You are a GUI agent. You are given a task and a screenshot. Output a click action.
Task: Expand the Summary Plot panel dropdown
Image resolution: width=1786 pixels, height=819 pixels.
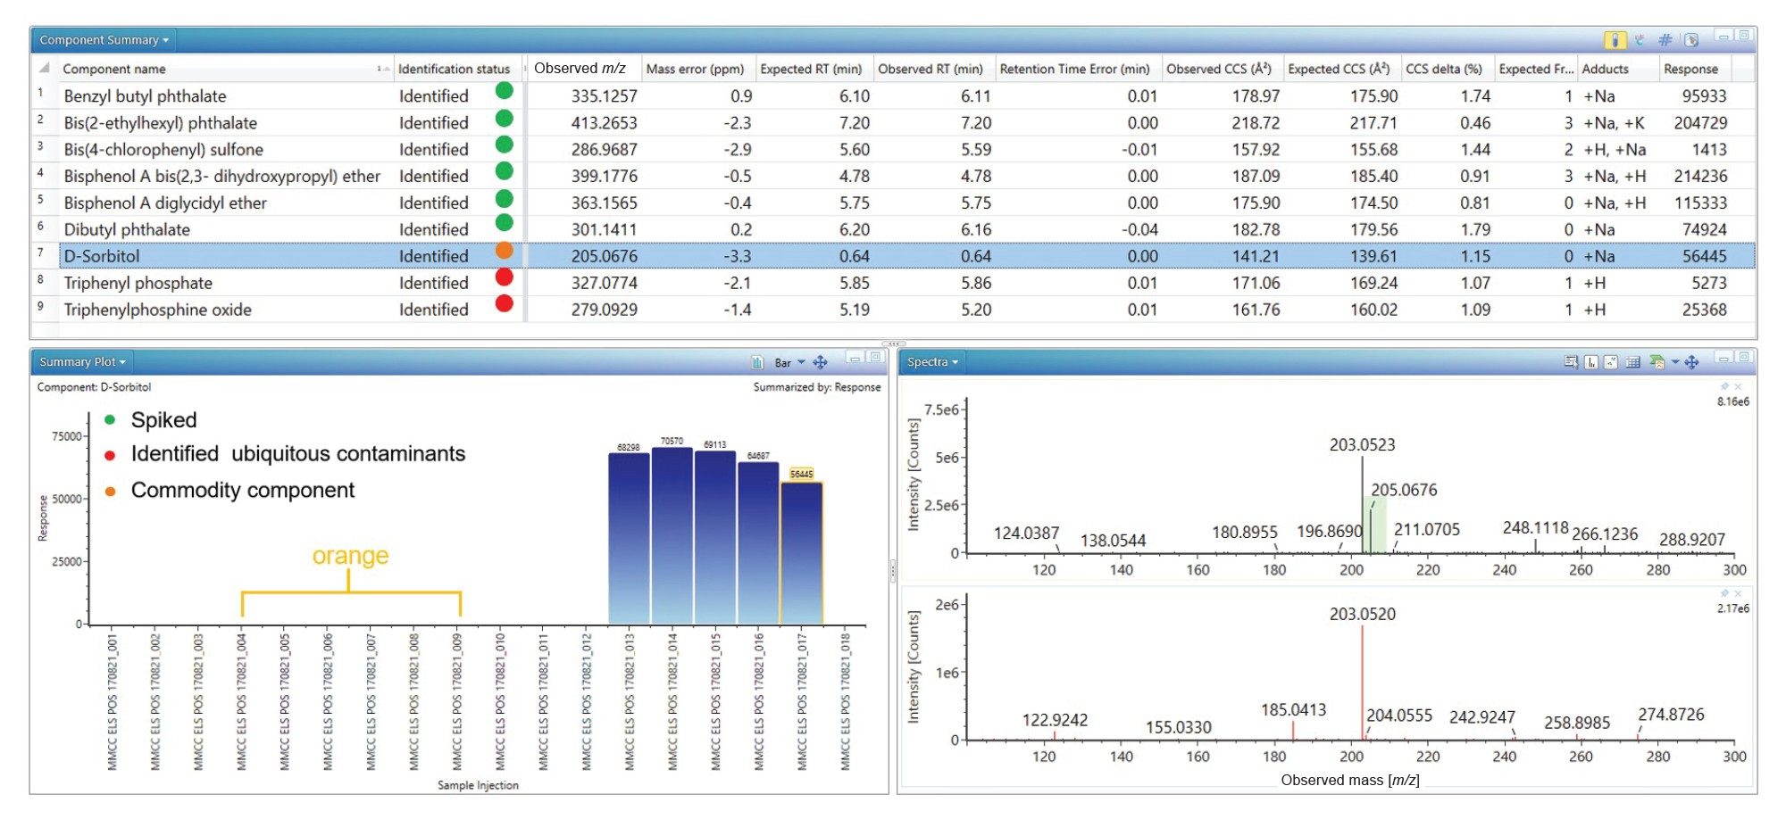coord(82,362)
